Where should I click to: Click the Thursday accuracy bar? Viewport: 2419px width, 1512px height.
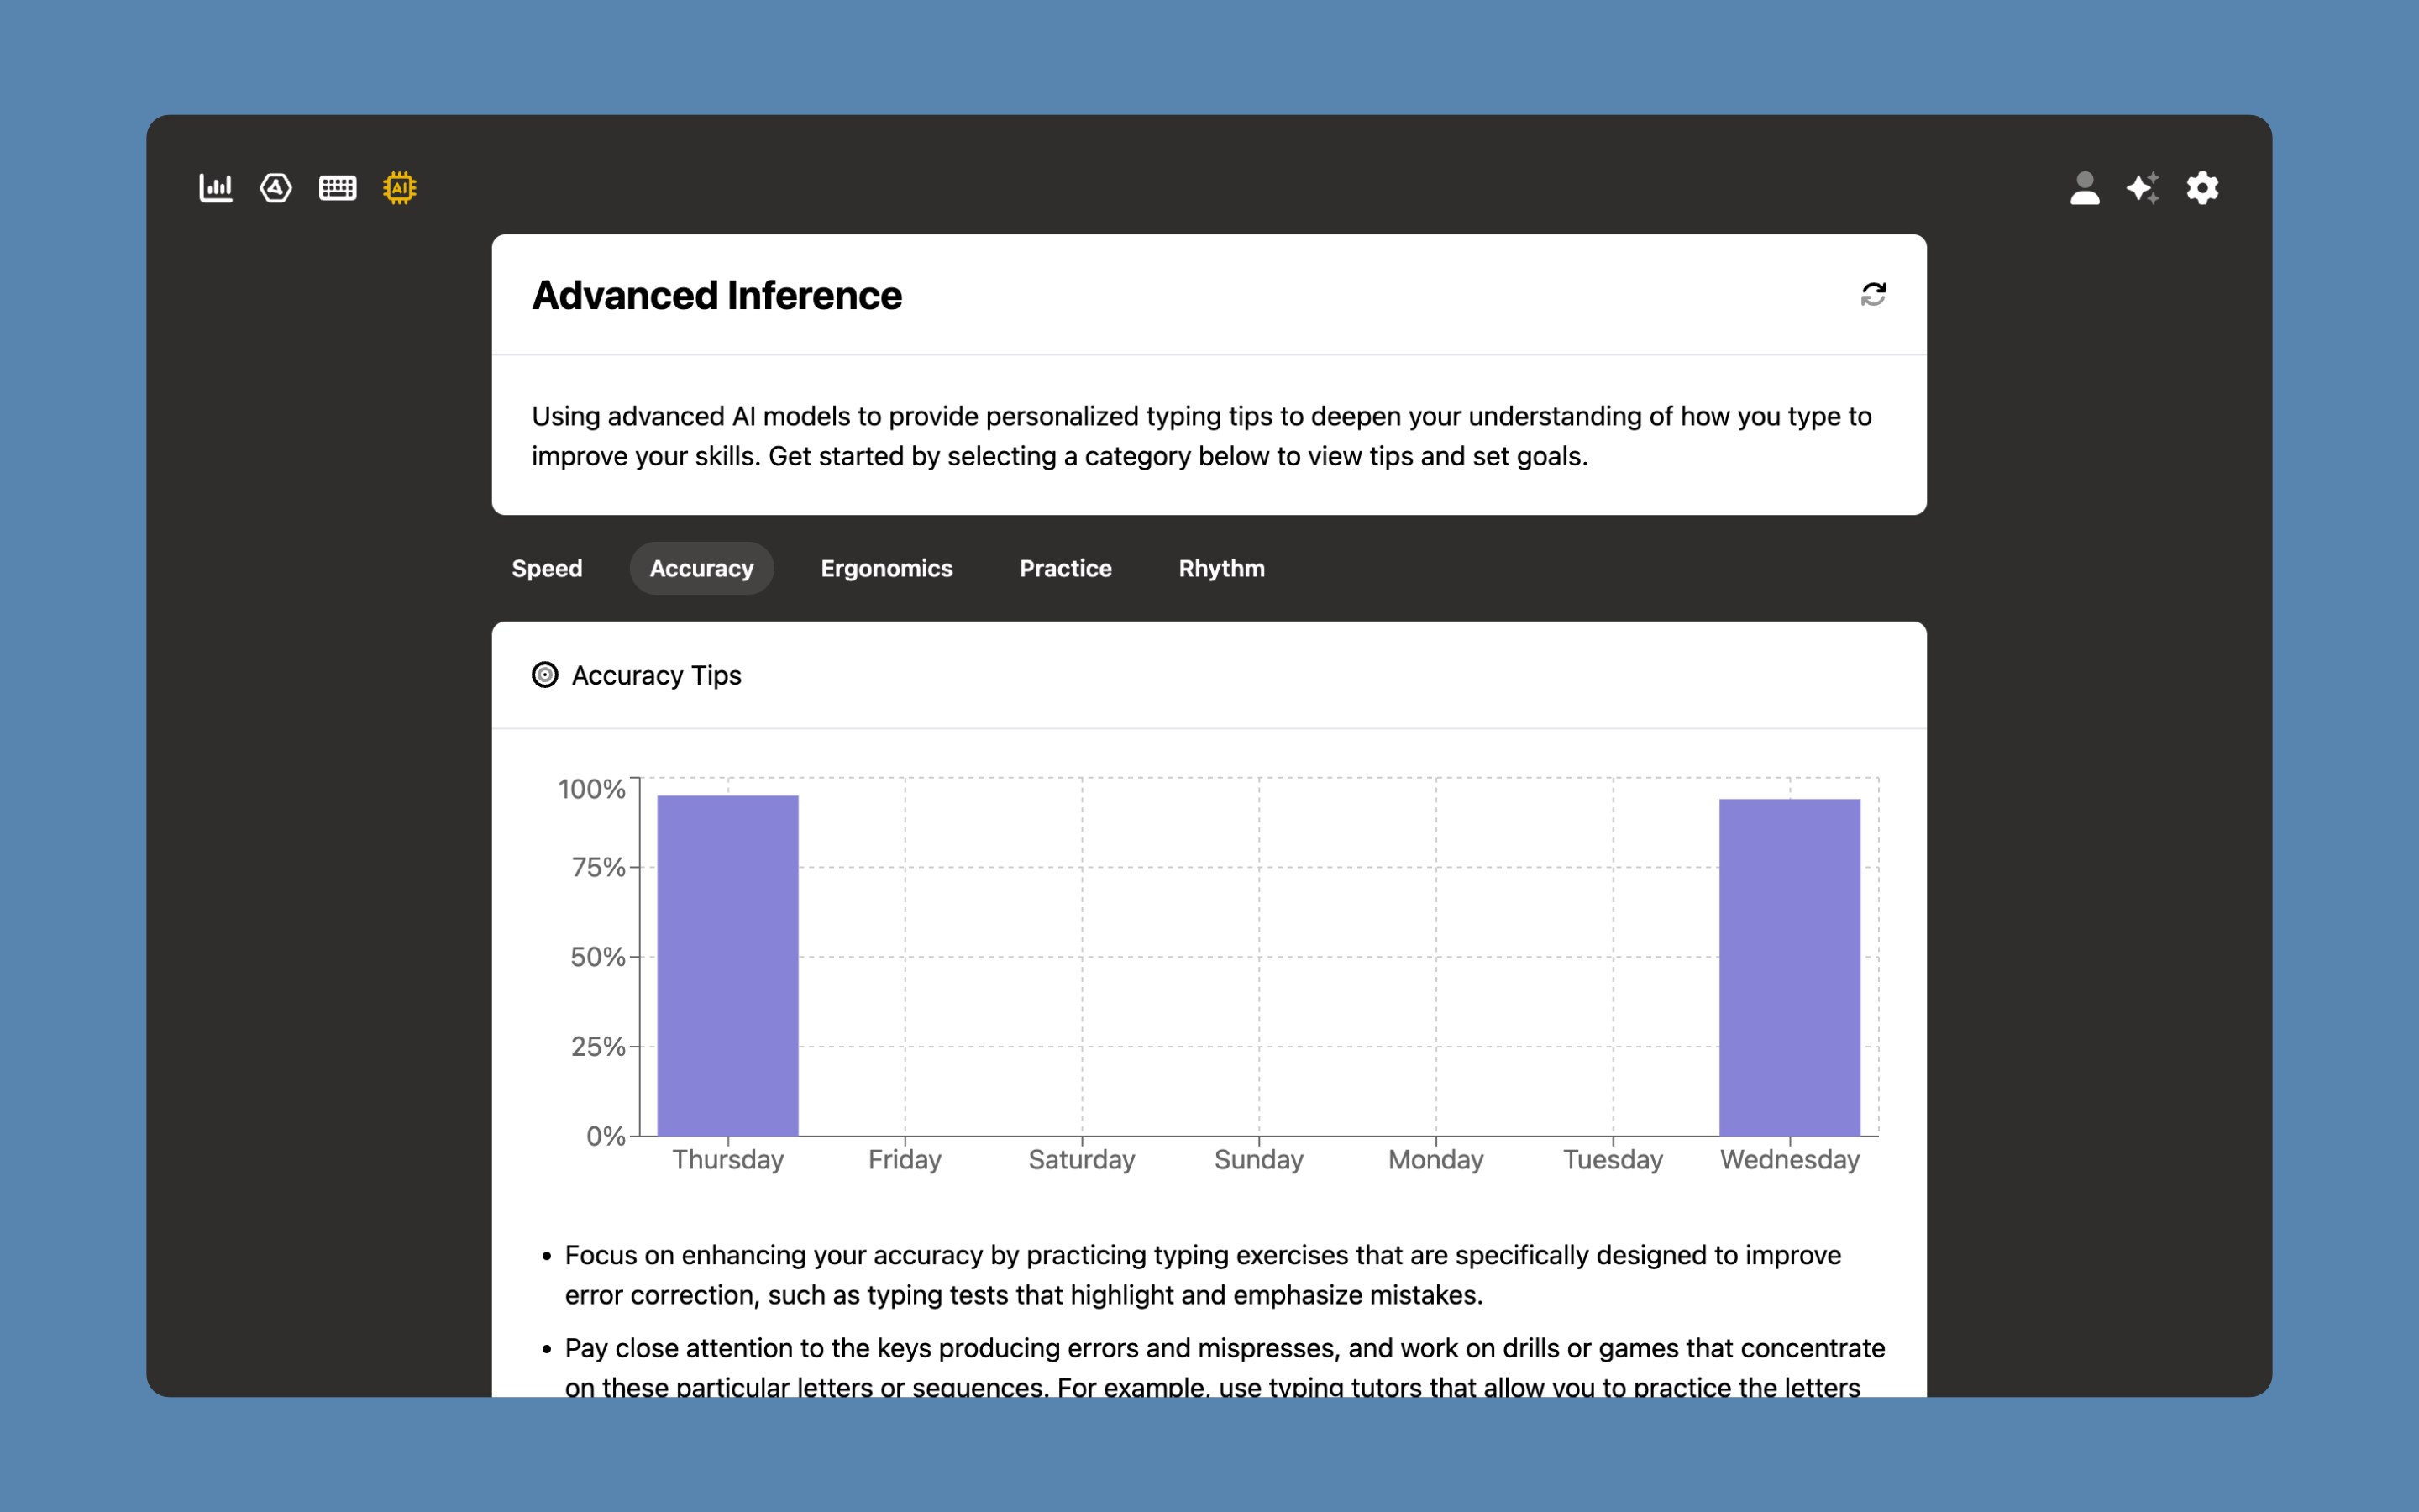coord(727,965)
